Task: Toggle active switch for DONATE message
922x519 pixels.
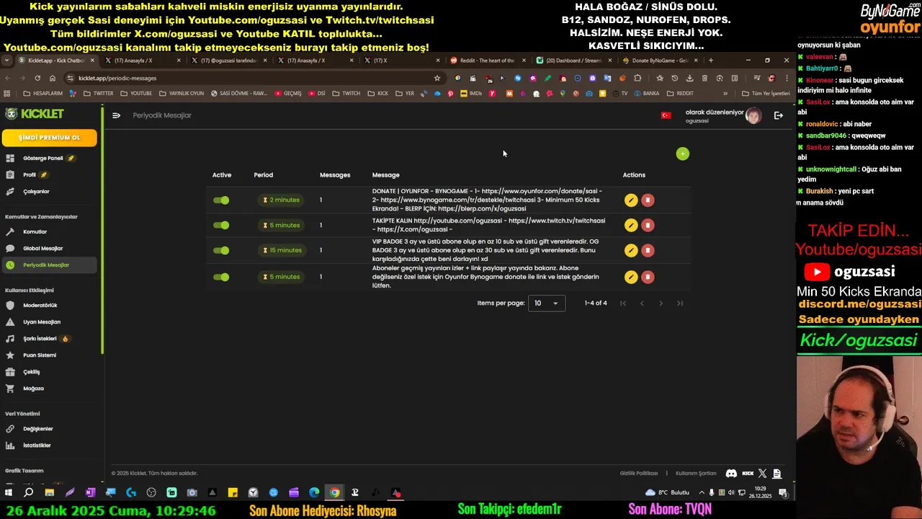Action: point(221,200)
